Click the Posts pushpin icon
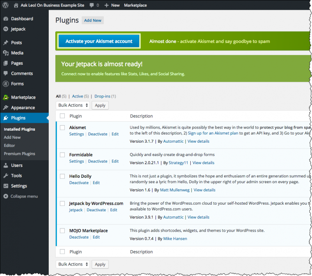The width and height of the screenshot is (312, 276). pos(6,42)
